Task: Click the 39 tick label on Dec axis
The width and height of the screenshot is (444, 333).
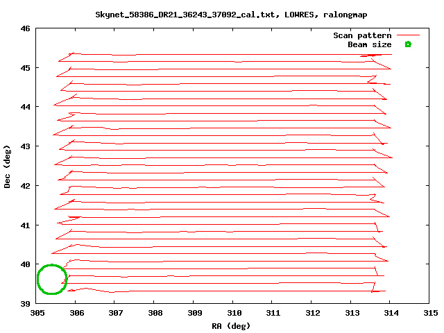Action: 25,304
